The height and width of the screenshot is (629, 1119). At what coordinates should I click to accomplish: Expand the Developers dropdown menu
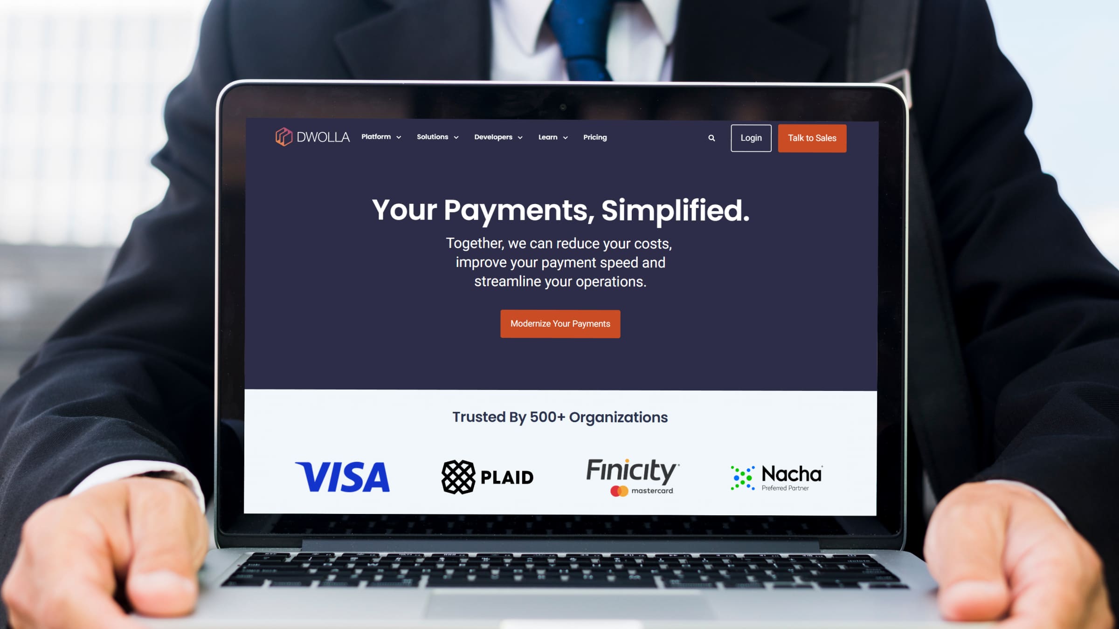click(498, 137)
